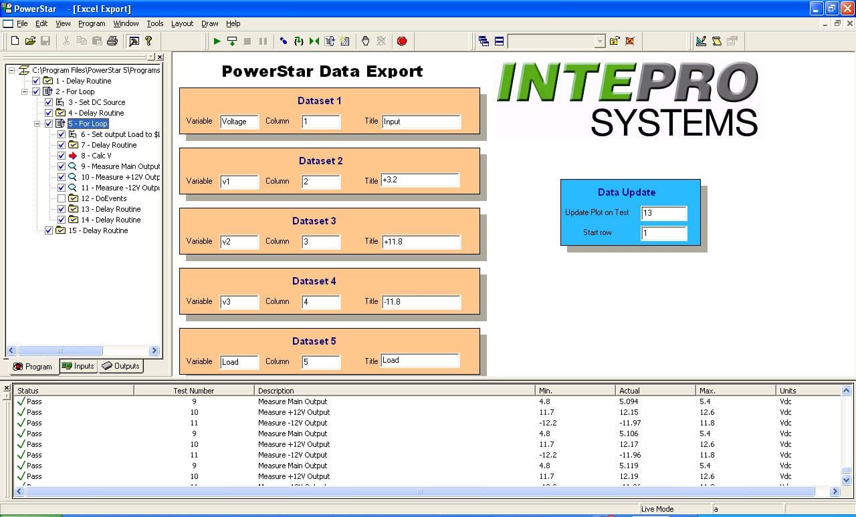Open the Program menu
This screenshot has width=856, height=517.
(x=92, y=23)
